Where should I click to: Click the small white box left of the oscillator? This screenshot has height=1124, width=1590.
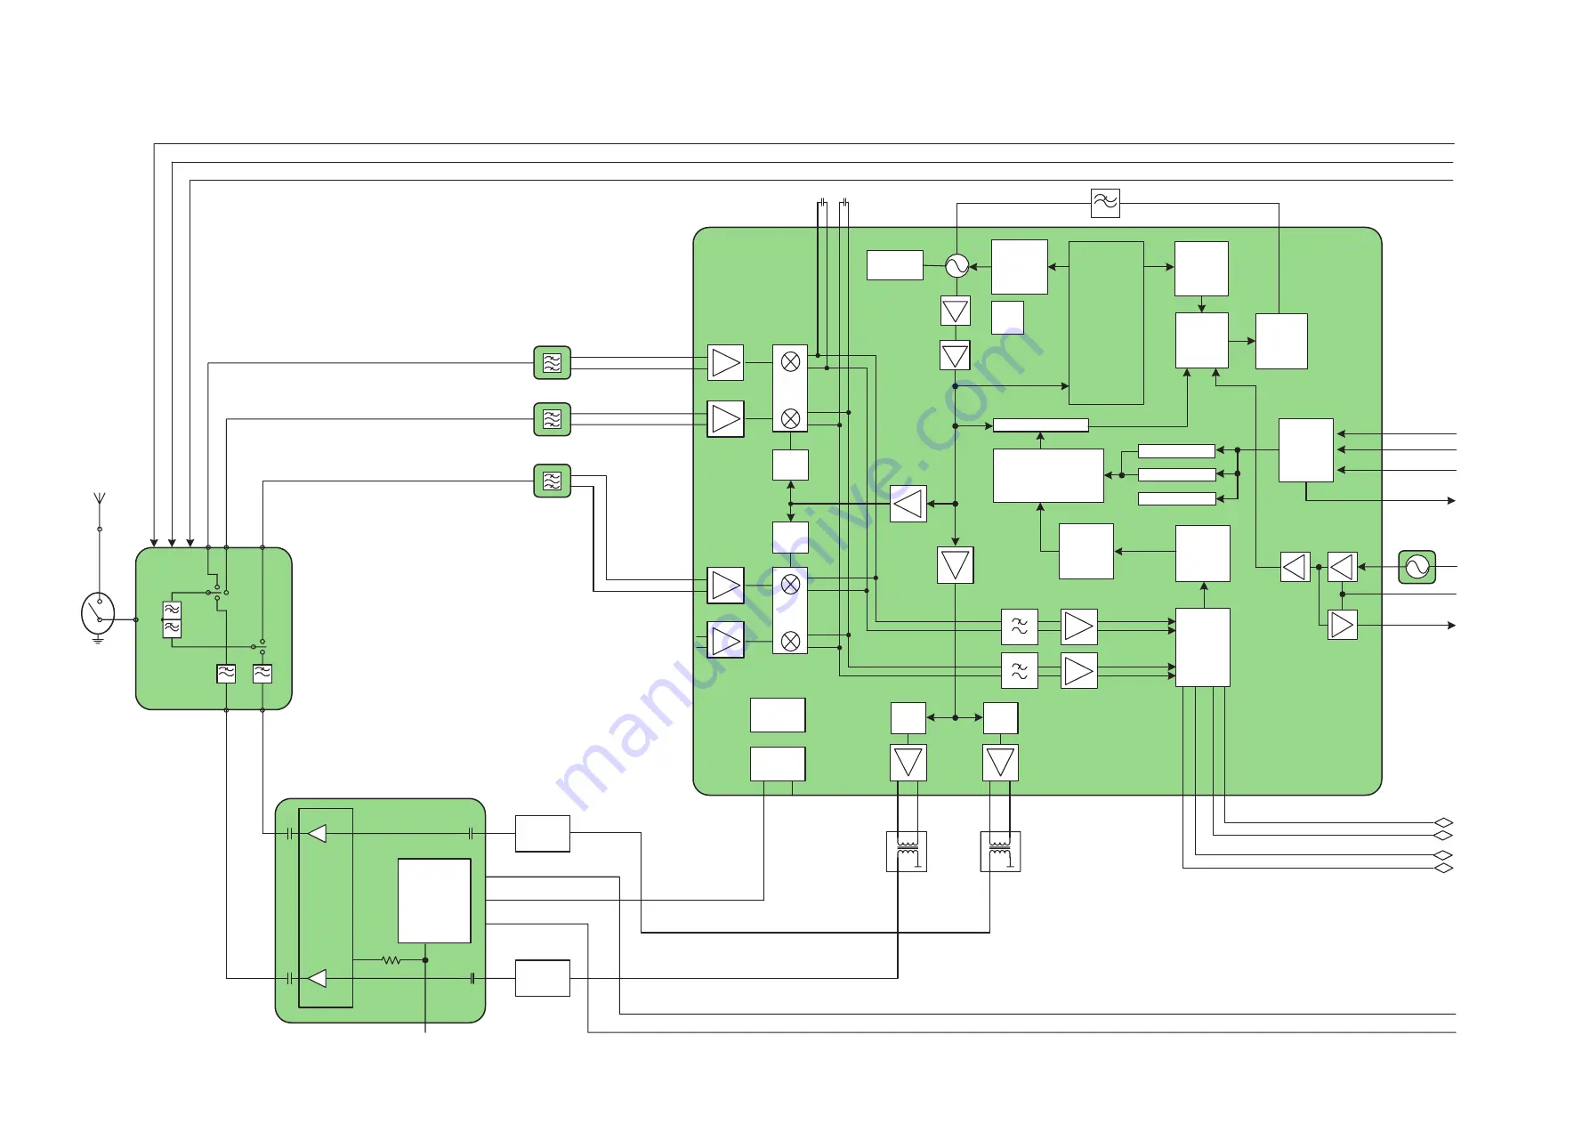895,265
